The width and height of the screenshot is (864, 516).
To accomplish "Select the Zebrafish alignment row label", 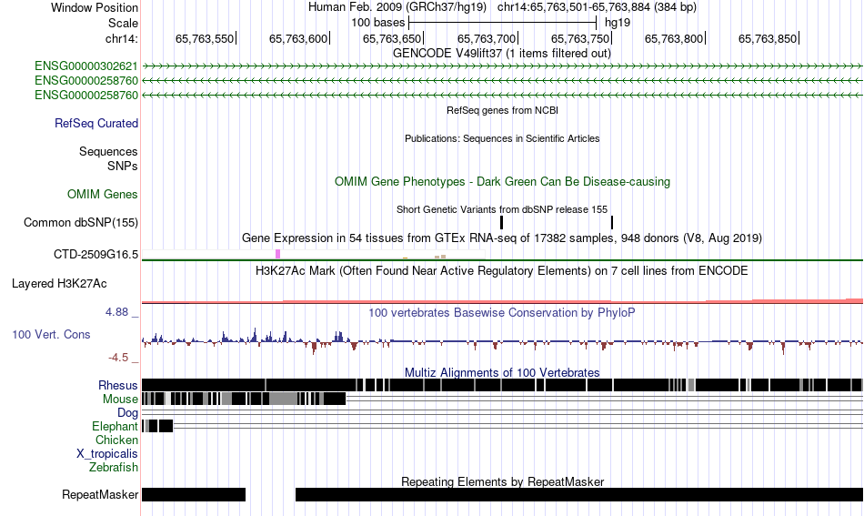I will 114,467.
